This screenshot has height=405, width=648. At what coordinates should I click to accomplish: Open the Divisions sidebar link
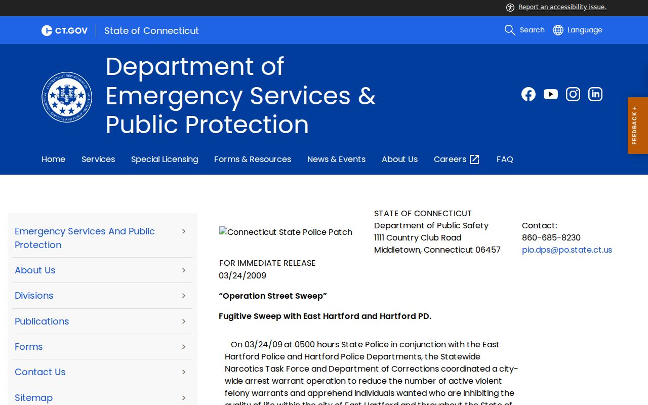[34, 296]
